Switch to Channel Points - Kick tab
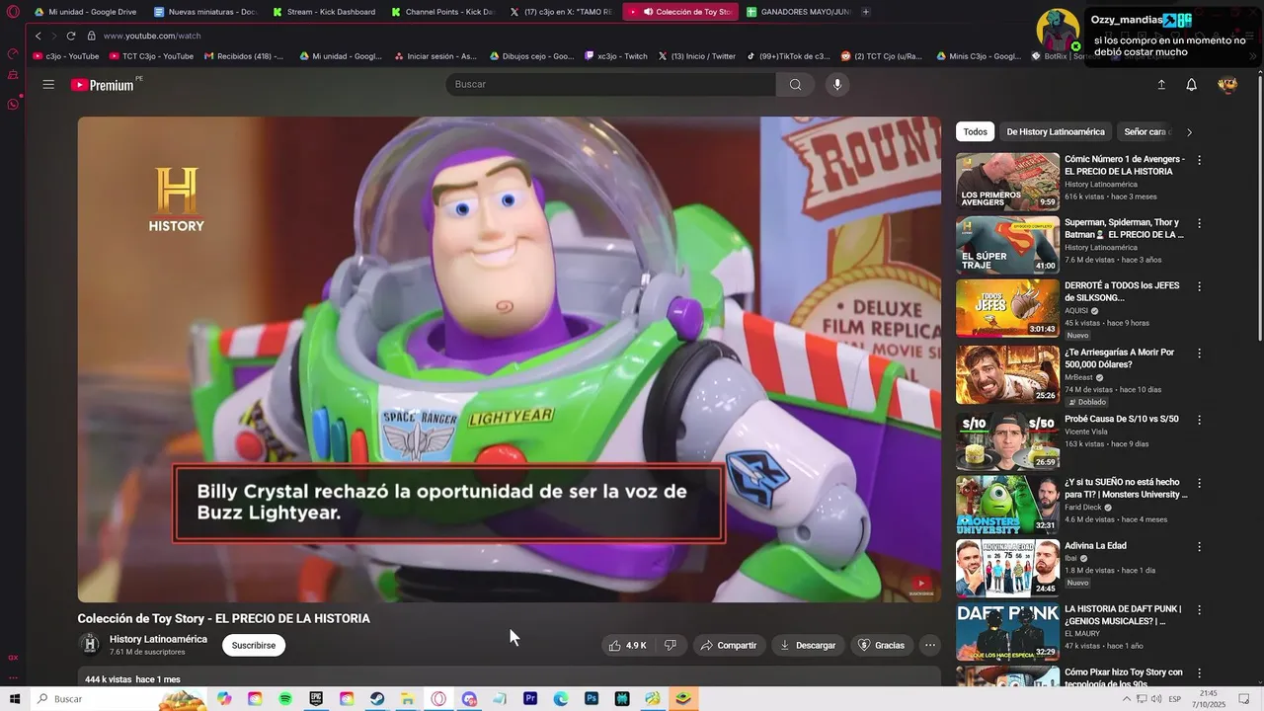 442,12
